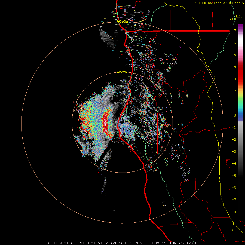The image size is (245, 245).
Task: Click the 0 dB scale label
Action: pos(235,115)
